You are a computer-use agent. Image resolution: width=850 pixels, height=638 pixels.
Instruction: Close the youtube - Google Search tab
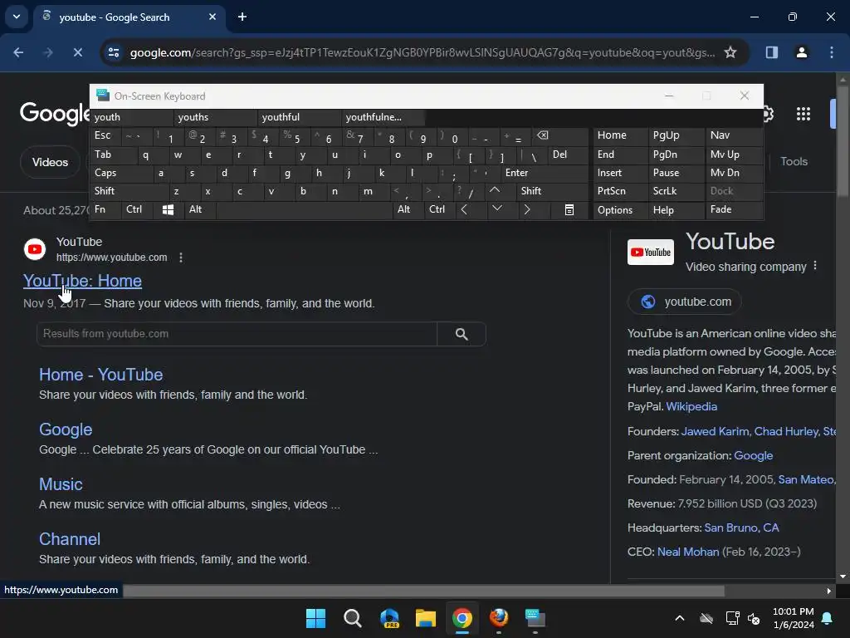tap(212, 17)
